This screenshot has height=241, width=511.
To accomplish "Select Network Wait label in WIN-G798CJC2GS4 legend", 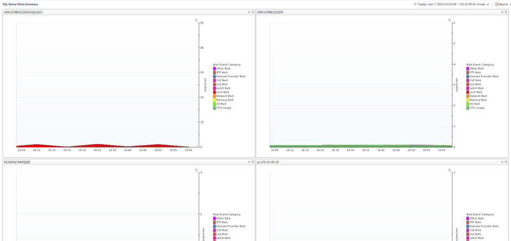I will pyautogui.click(x=478, y=96).
